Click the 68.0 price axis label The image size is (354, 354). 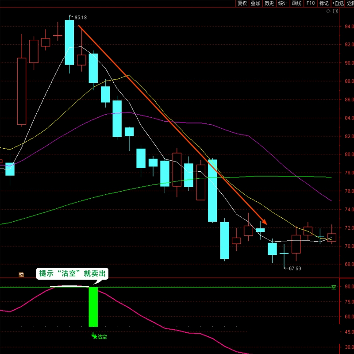point(349,264)
